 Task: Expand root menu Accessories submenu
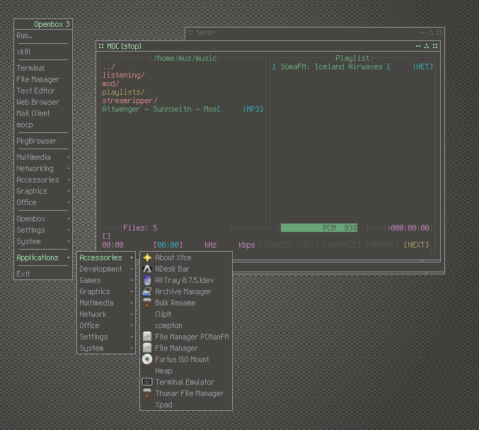click(43, 180)
